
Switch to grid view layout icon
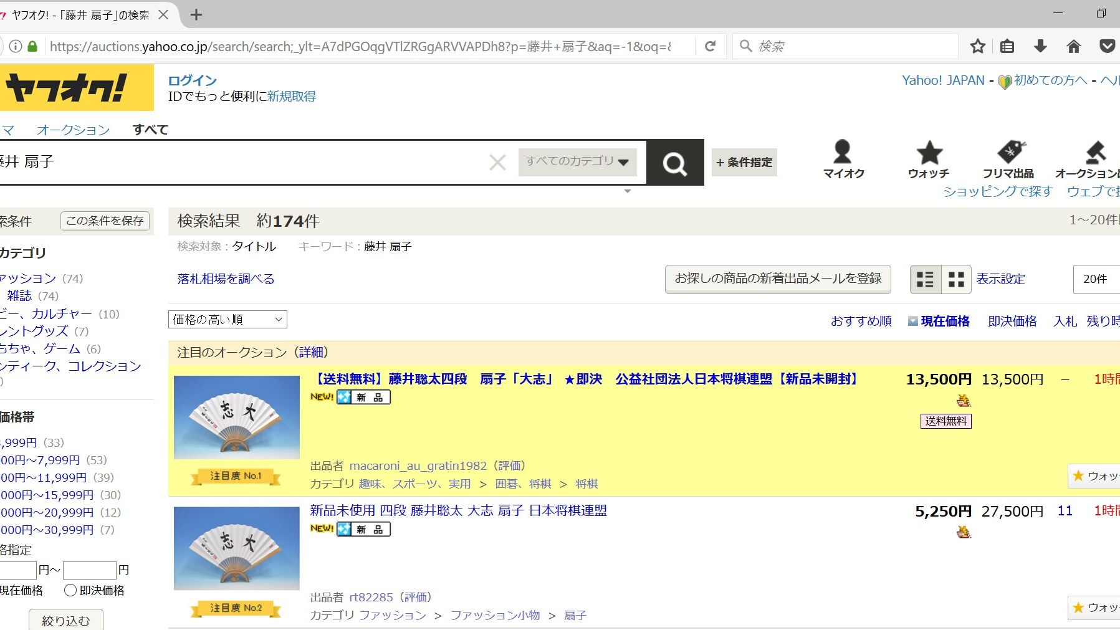[956, 279]
